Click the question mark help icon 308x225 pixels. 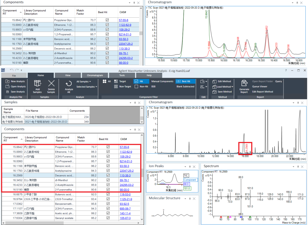[286, 70]
